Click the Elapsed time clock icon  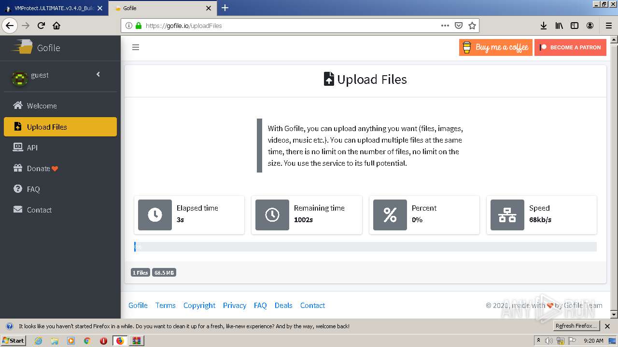click(155, 214)
